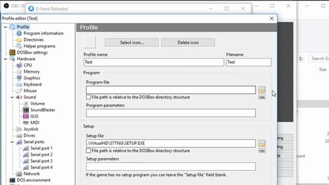
Task: Select the Memory tree label
Action: click(31, 71)
